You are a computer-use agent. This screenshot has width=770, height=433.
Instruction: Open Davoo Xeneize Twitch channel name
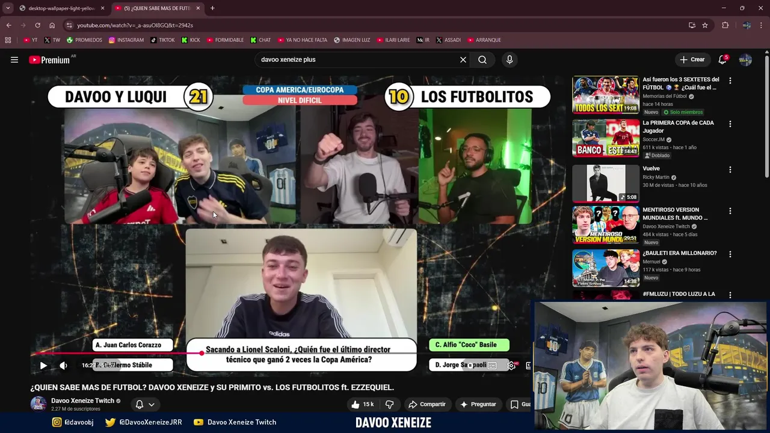tap(82, 401)
